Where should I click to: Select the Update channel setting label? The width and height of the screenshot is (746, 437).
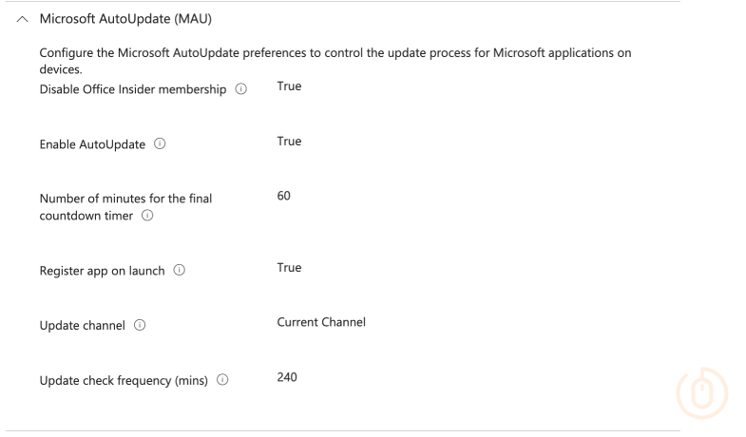(x=82, y=326)
